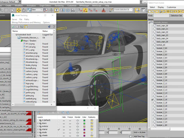
Task: Toggle Freeze for the doors layer
Action: [x=70, y=123]
